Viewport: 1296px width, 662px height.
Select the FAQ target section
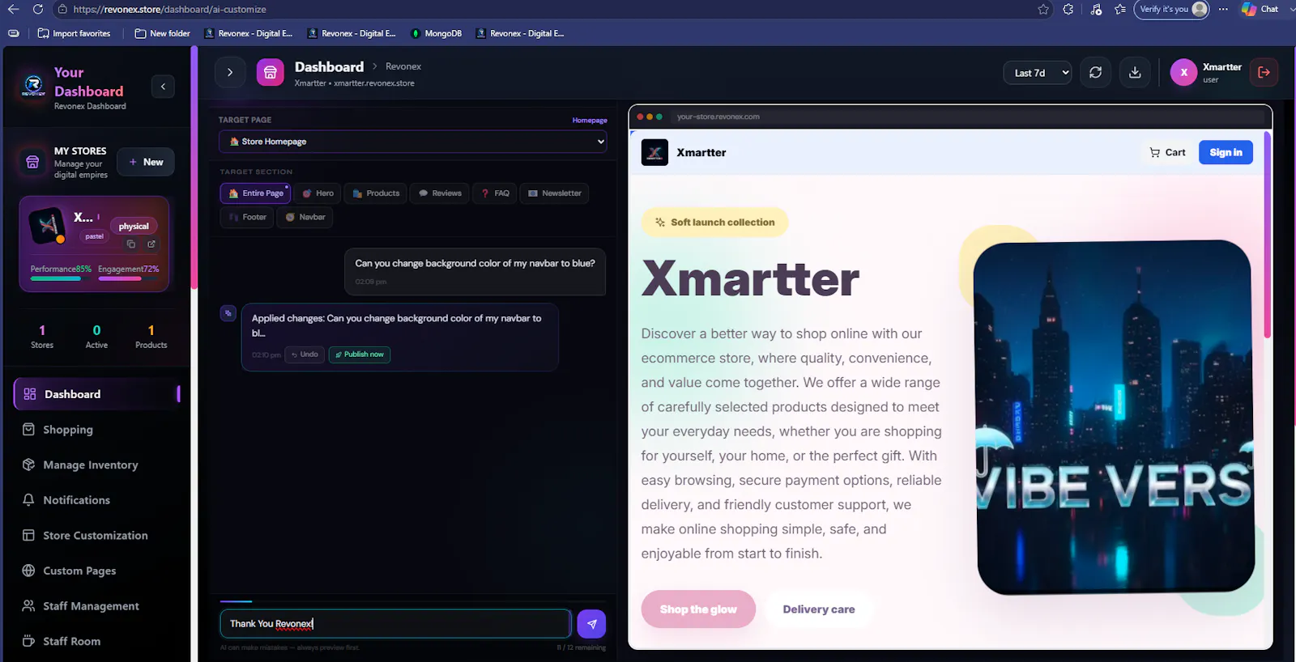click(495, 193)
